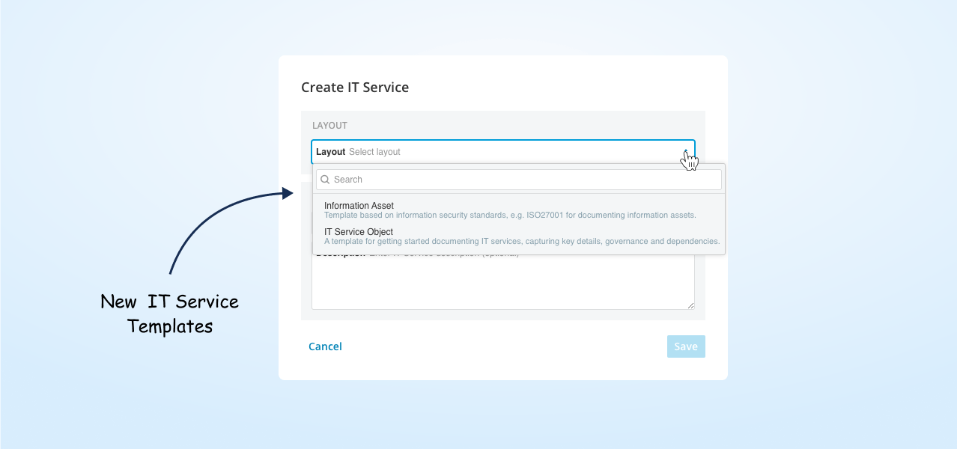Click the Description textarea resize handle
The image size is (957, 449).
coord(690,305)
